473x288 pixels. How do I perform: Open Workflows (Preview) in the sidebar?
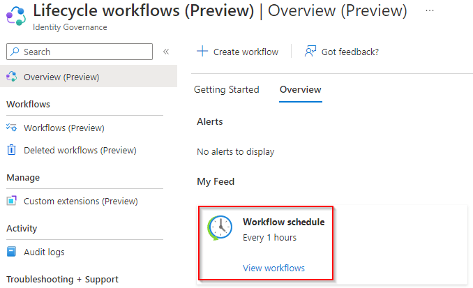click(x=63, y=128)
